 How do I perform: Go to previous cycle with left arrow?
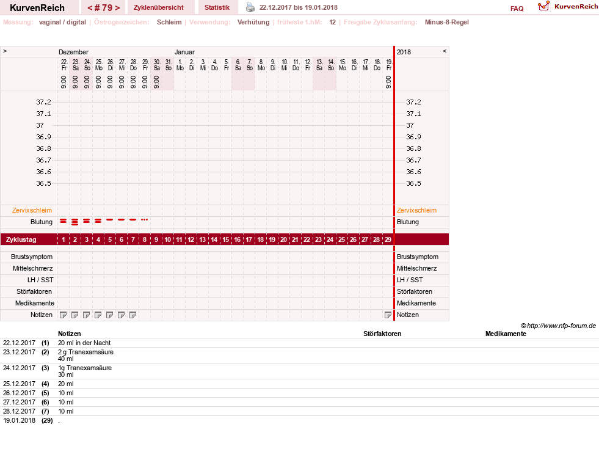point(90,8)
